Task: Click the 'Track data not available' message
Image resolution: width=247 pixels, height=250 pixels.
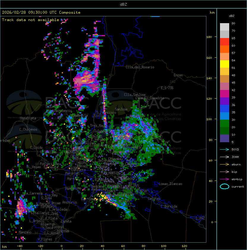Action: point(31,20)
